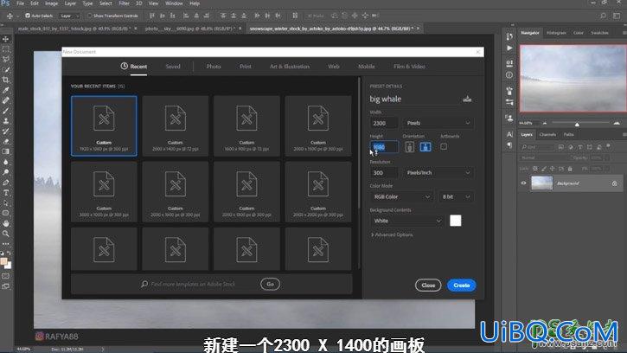
Task: Open the Image menu
Action: click(x=51, y=3)
